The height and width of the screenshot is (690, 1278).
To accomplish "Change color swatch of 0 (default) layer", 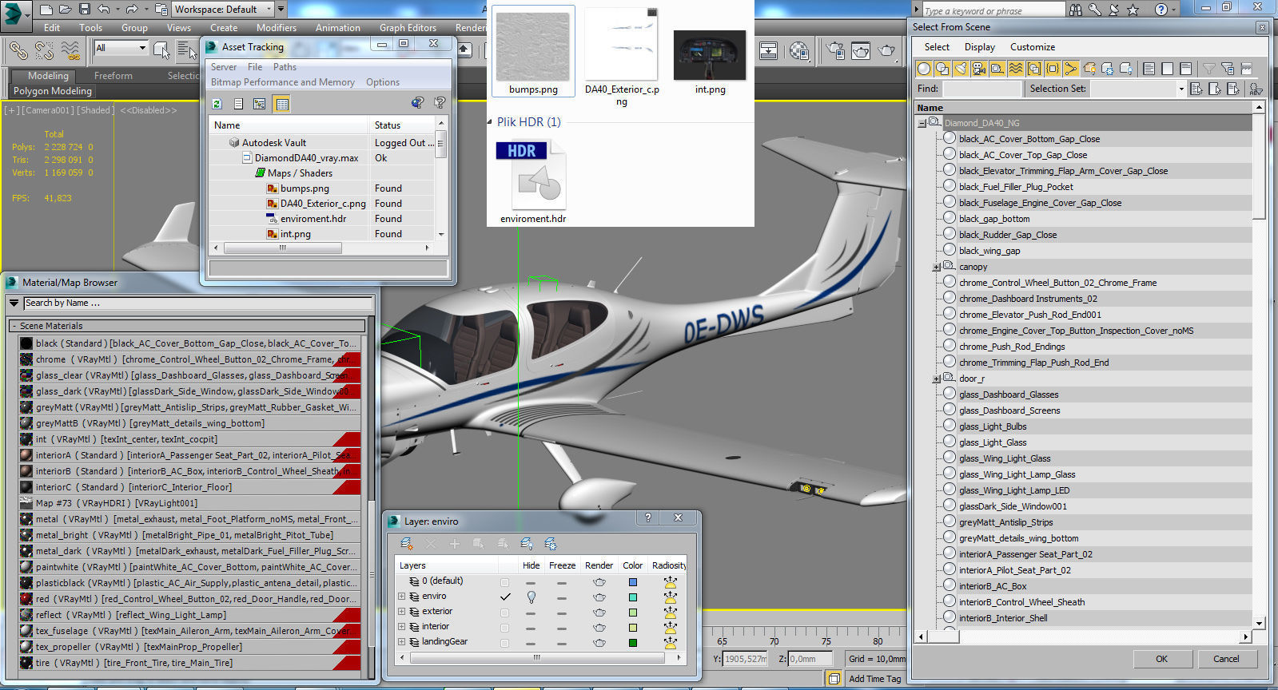I will [x=633, y=582].
